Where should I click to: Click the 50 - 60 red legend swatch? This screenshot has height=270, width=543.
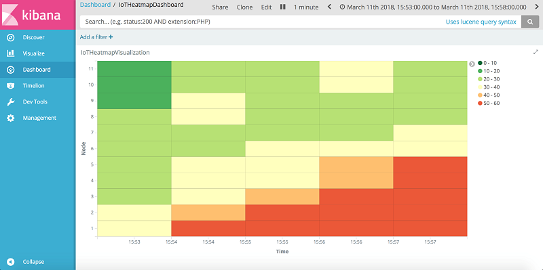coord(480,103)
